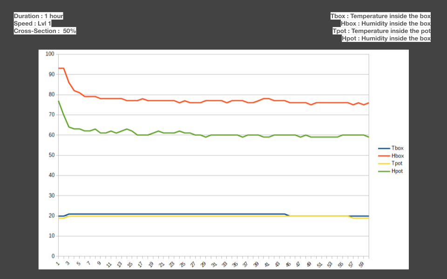Click the Hpot entry in chart legend
Screen dimensions: 447x279
click(x=397, y=171)
